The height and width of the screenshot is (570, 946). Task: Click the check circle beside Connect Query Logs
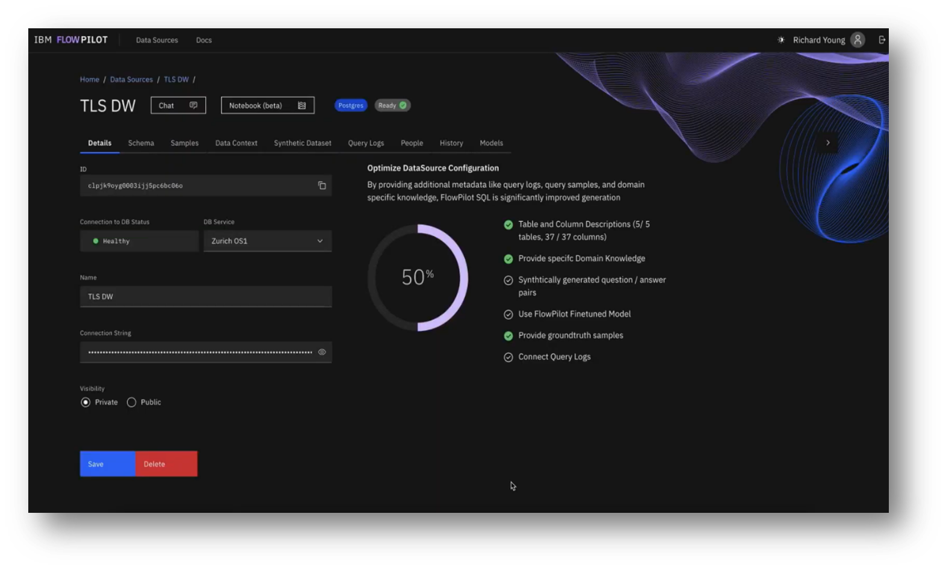point(508,357)
